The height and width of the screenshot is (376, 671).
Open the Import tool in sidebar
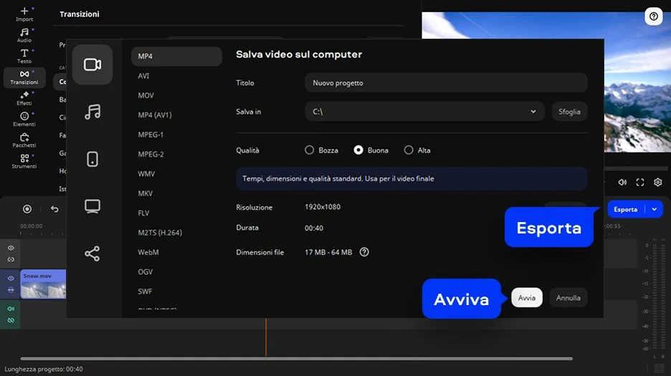[x=24, y=14]
